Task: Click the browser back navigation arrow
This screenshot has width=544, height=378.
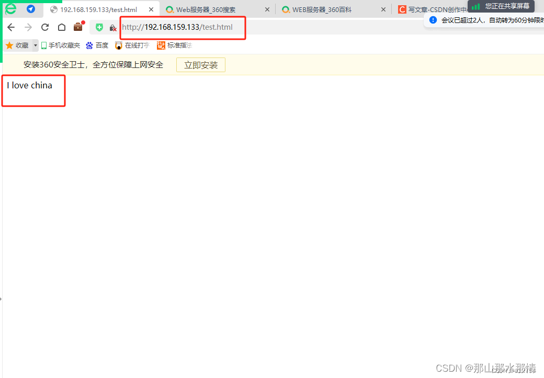Action: 11,27
